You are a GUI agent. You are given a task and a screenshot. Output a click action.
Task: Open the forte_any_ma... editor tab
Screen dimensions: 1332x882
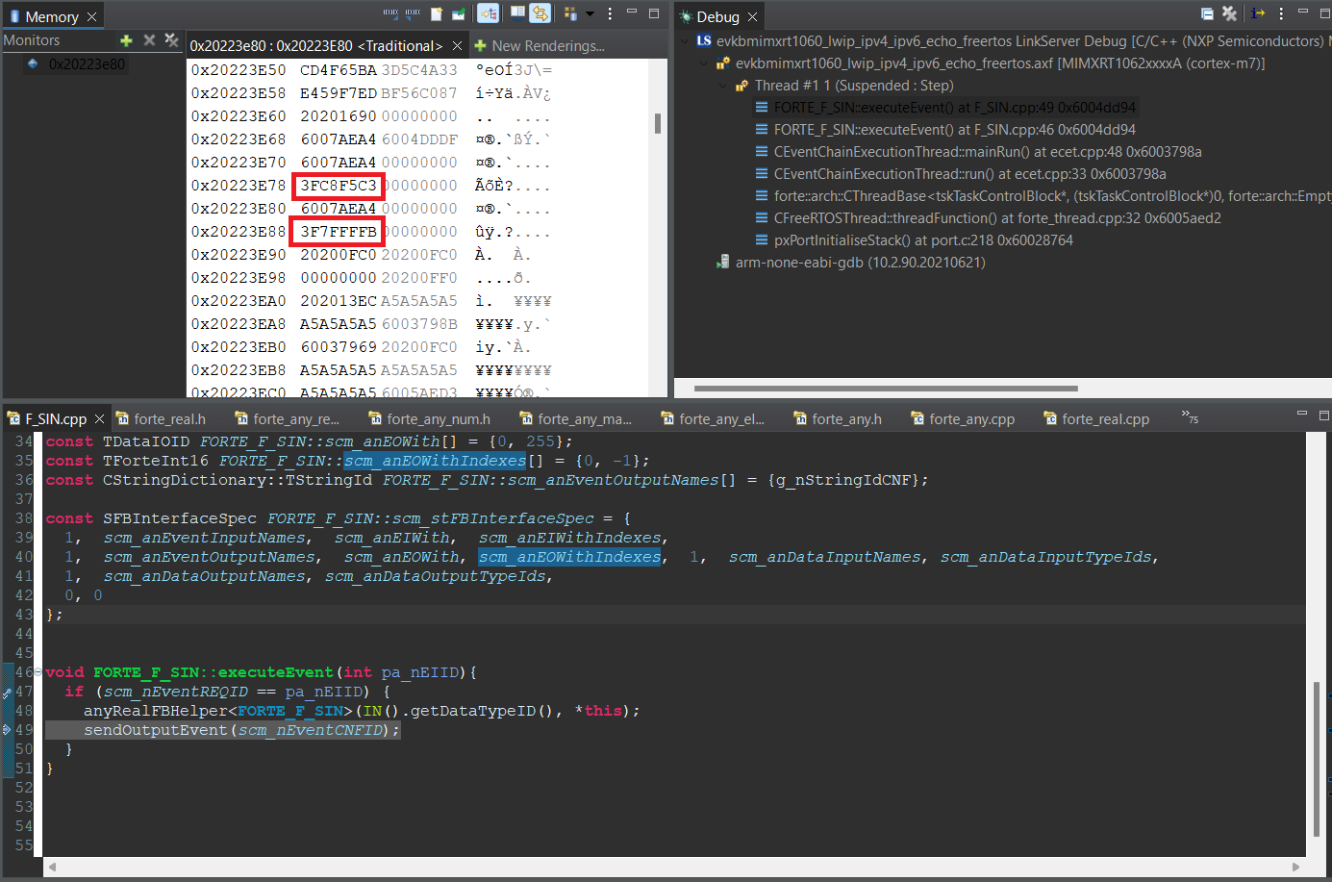coord(575,419)
